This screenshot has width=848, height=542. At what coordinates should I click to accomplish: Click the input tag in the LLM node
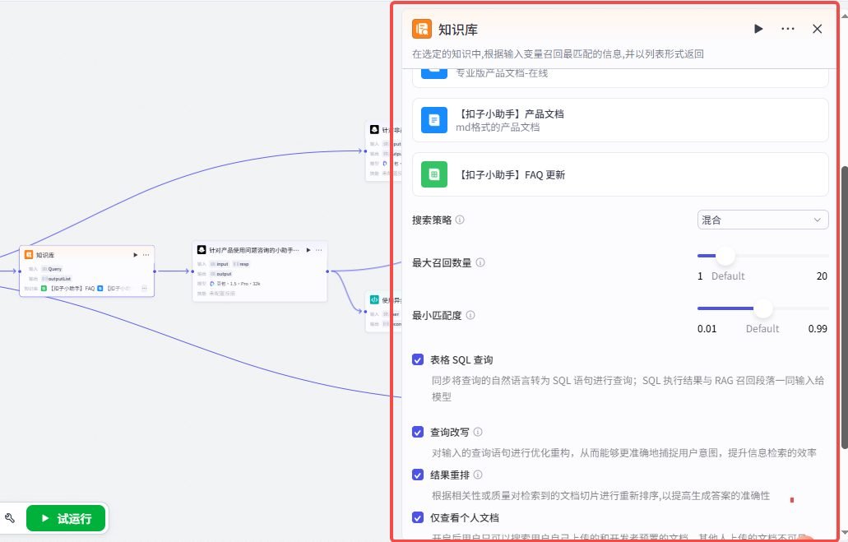coord(220,264)
